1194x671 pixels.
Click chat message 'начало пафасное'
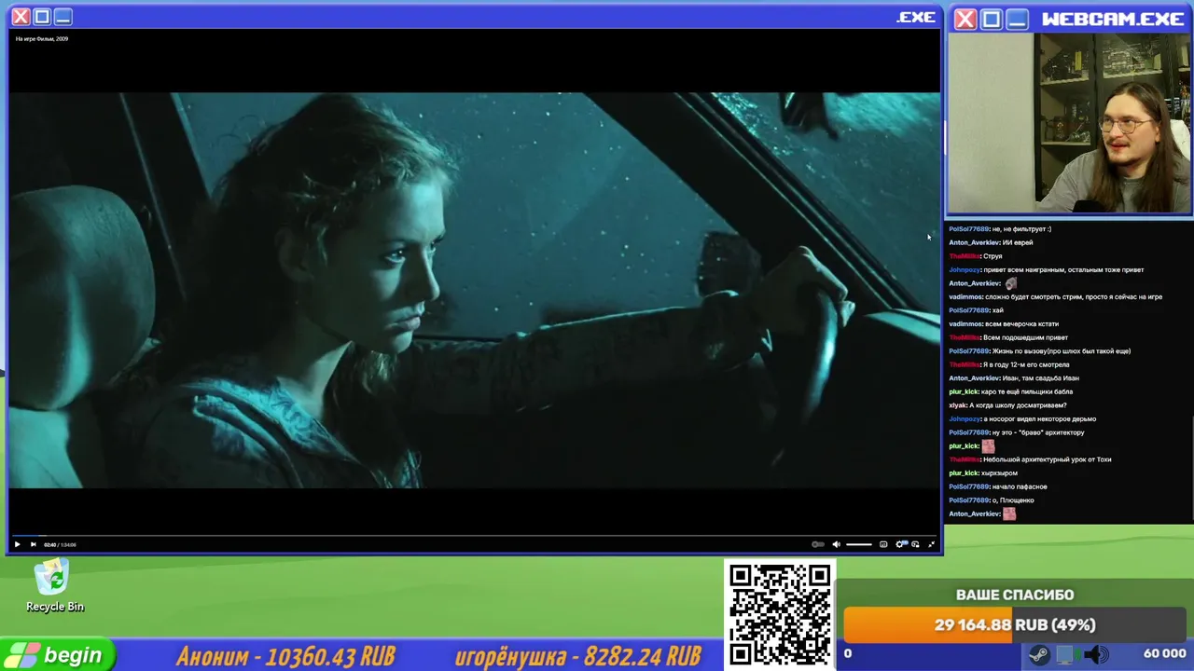(x=1020, y=486)
